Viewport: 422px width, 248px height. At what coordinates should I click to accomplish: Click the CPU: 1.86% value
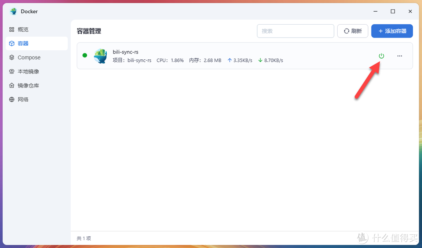(x=170, y=60)
